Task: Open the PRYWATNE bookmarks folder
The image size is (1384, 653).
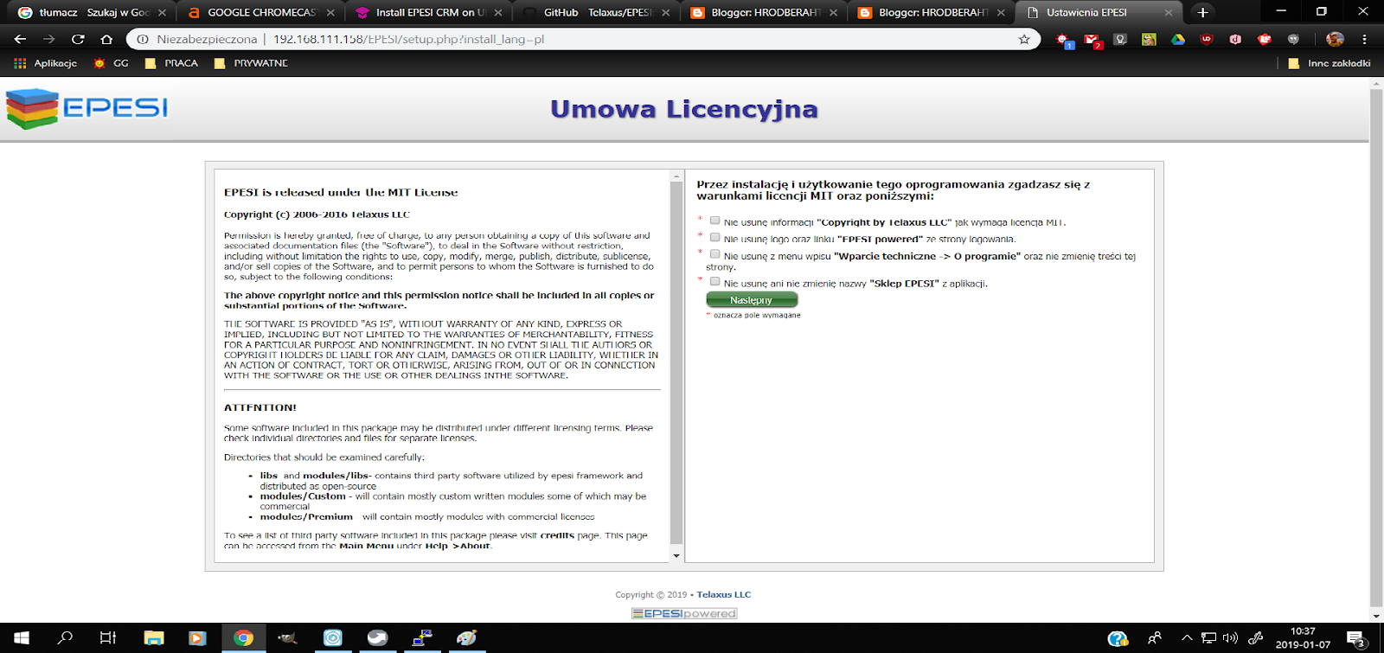Action: [251, 63]
